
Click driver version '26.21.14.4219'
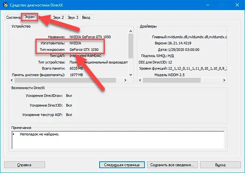(x=180, y=43)
